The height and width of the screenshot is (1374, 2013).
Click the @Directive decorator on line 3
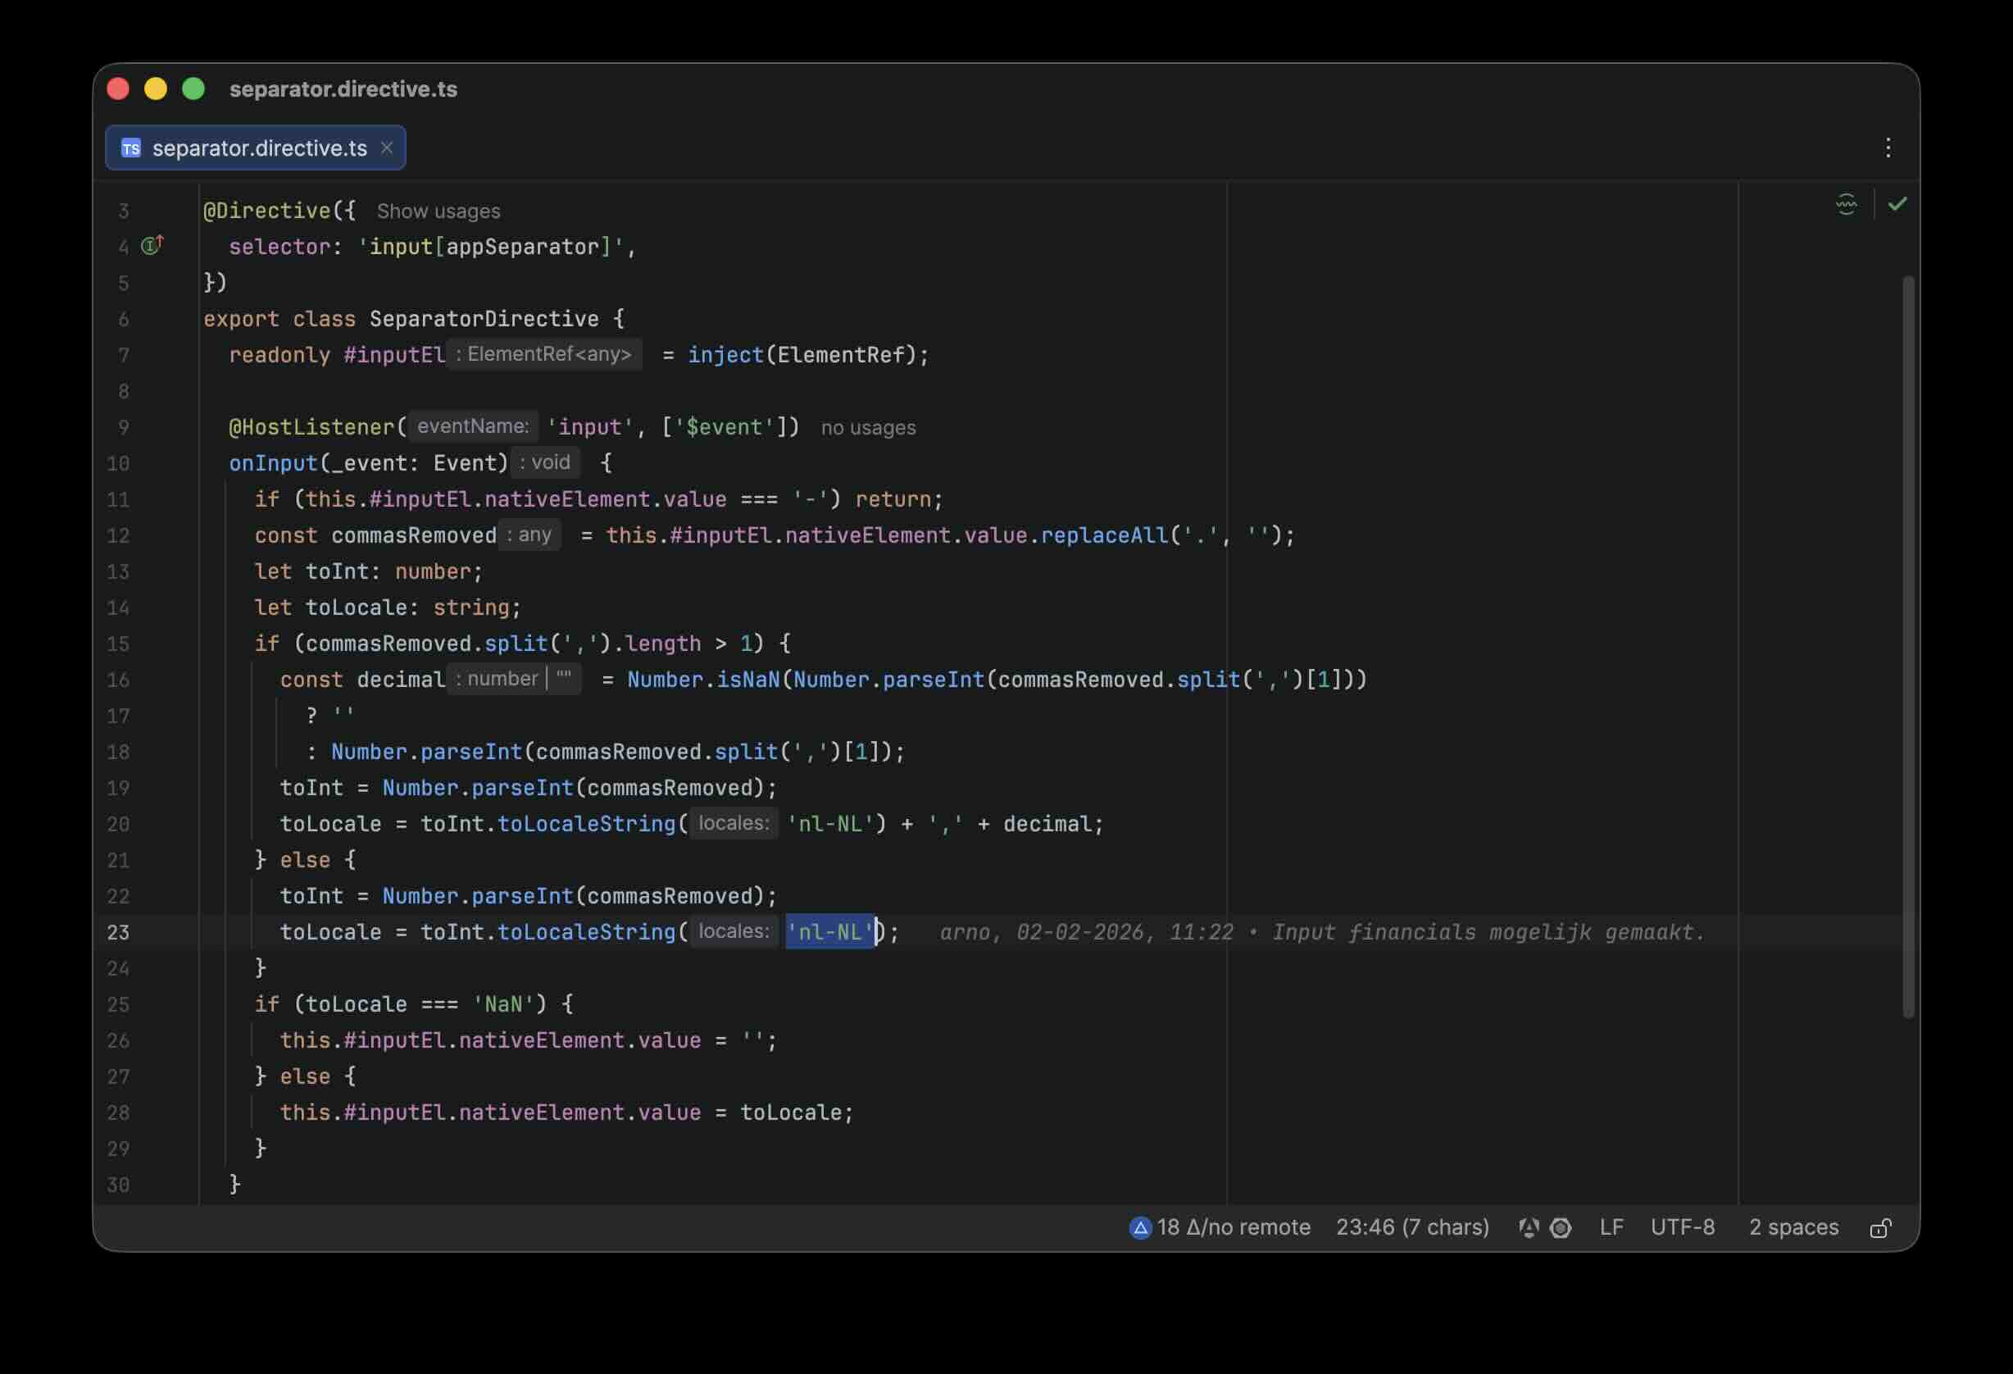[x=266, y=211]
